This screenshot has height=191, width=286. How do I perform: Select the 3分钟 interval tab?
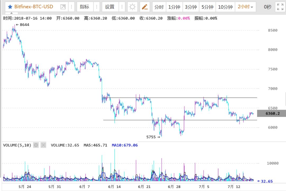tap(191, 7)
